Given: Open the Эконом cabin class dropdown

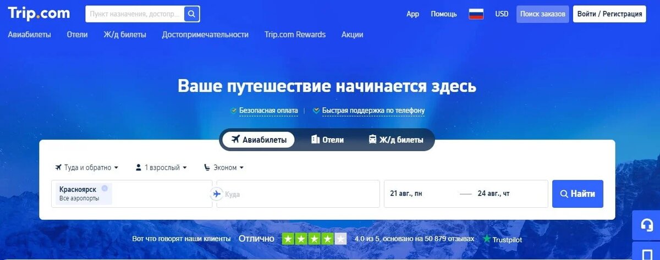Looking at the screenshot, I should tap(224, 168).
